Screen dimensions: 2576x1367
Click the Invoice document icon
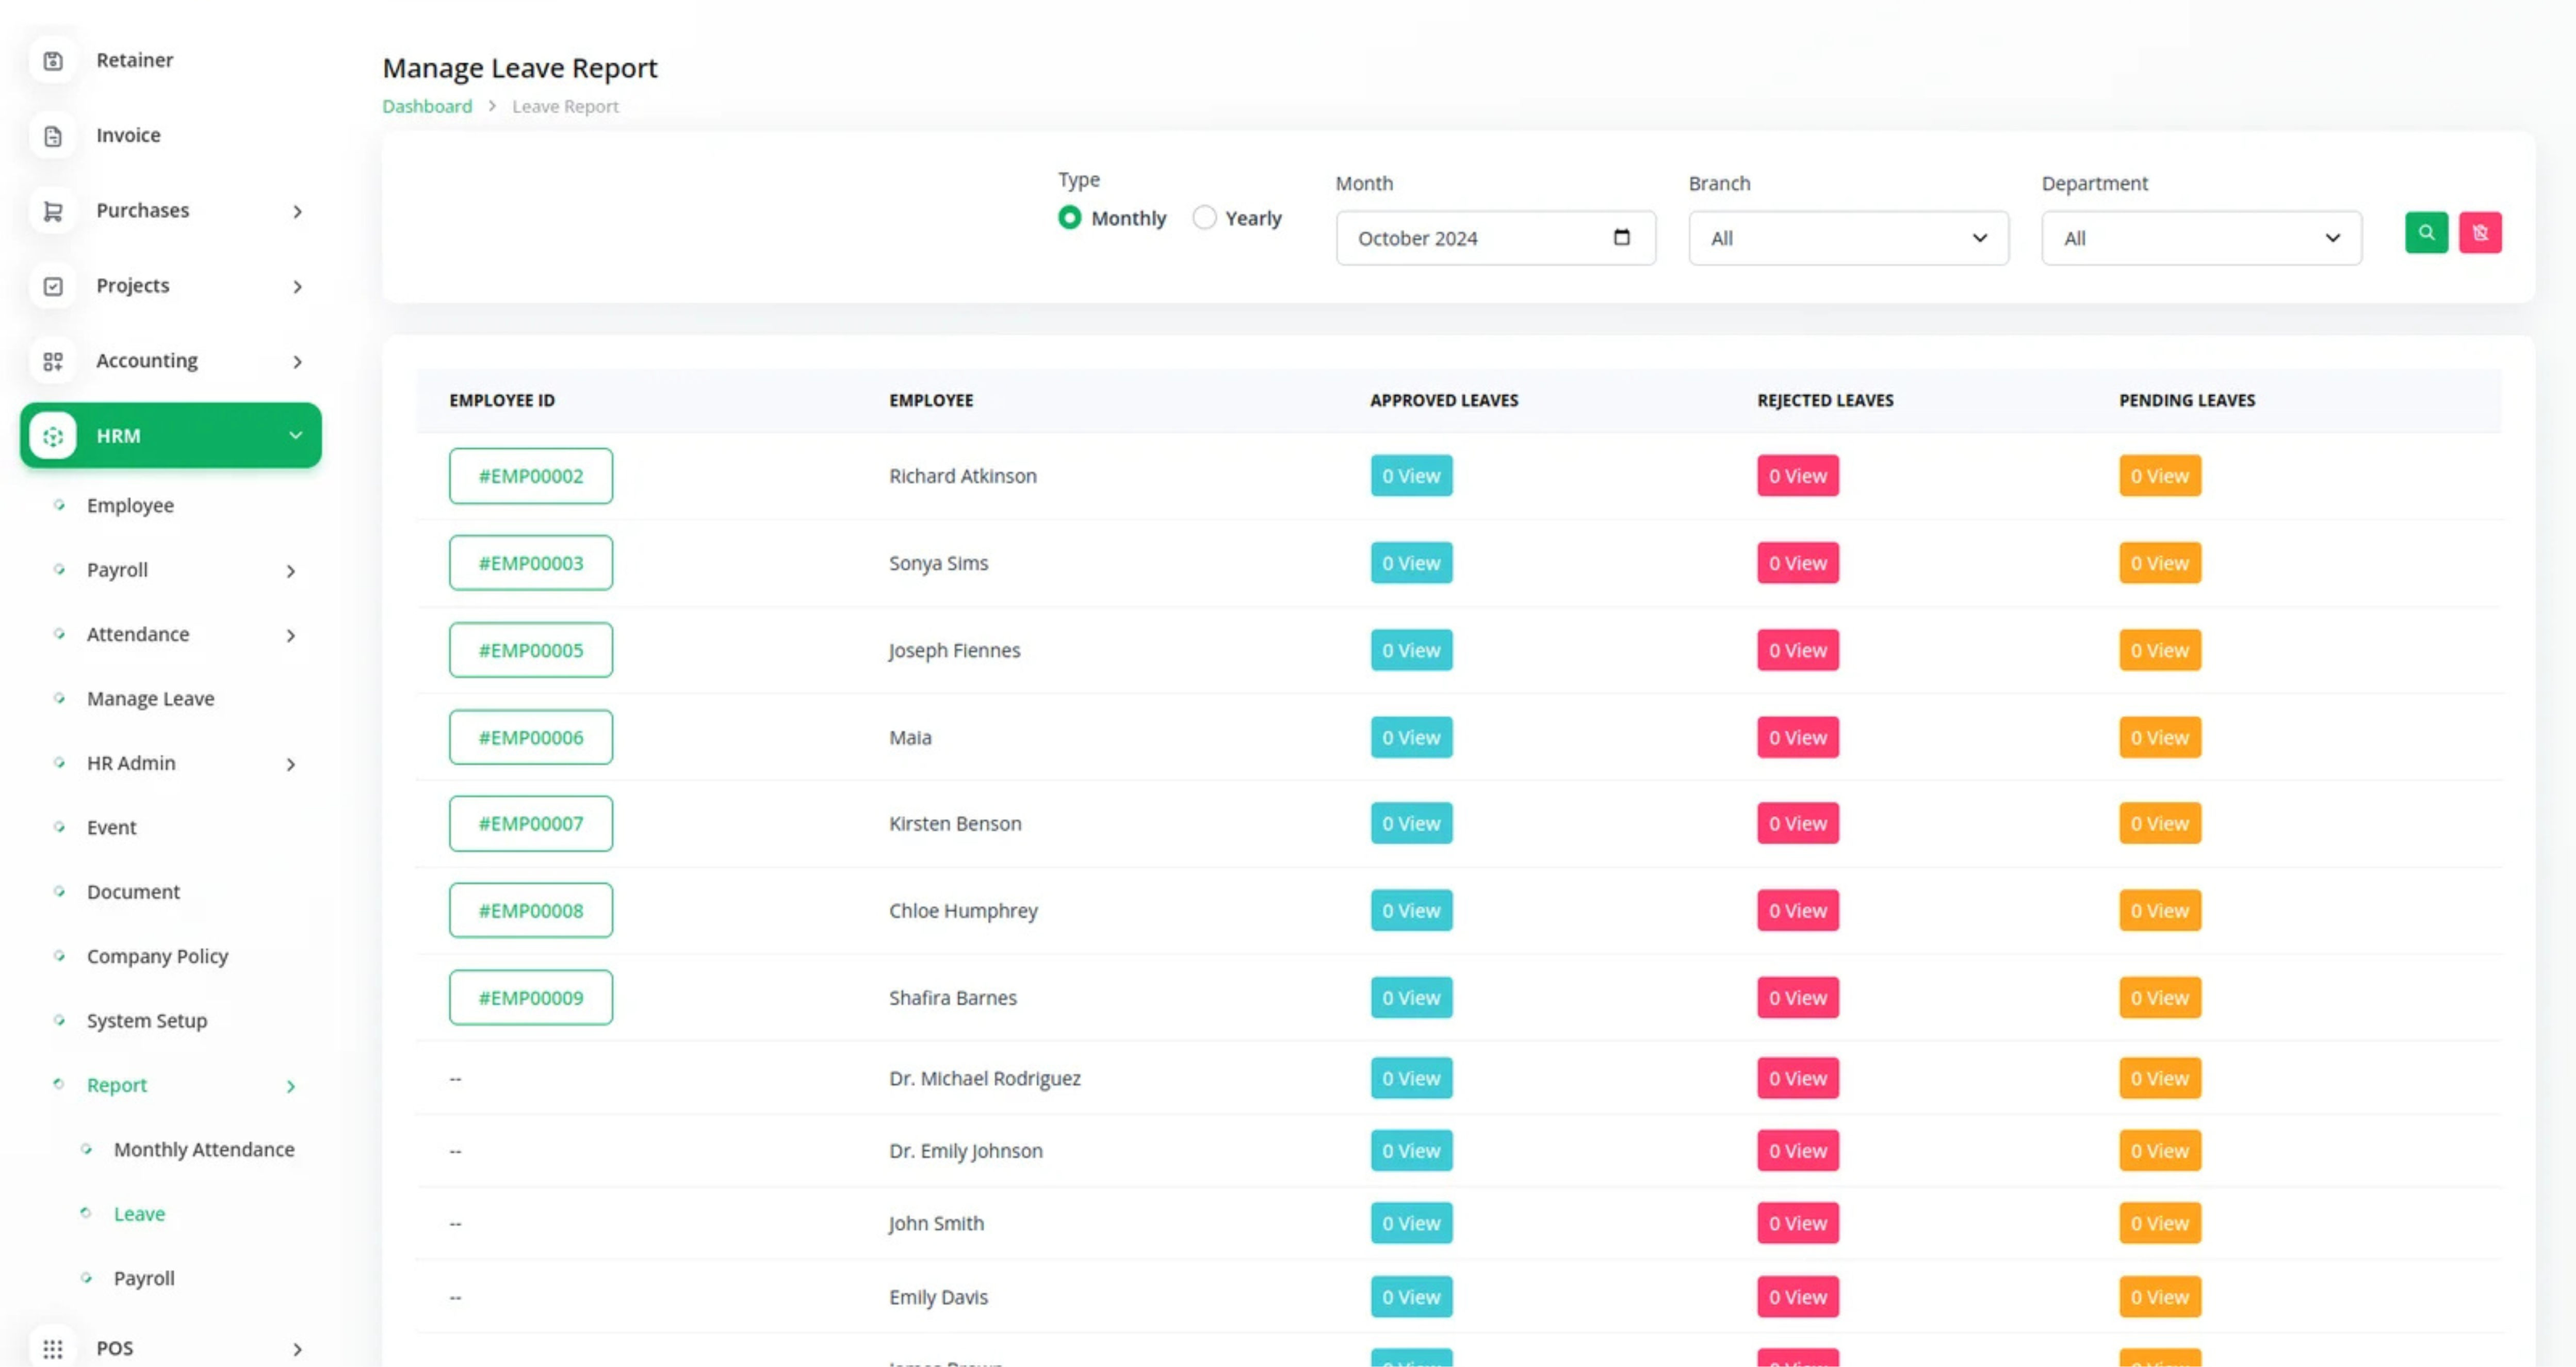(53, 136)
